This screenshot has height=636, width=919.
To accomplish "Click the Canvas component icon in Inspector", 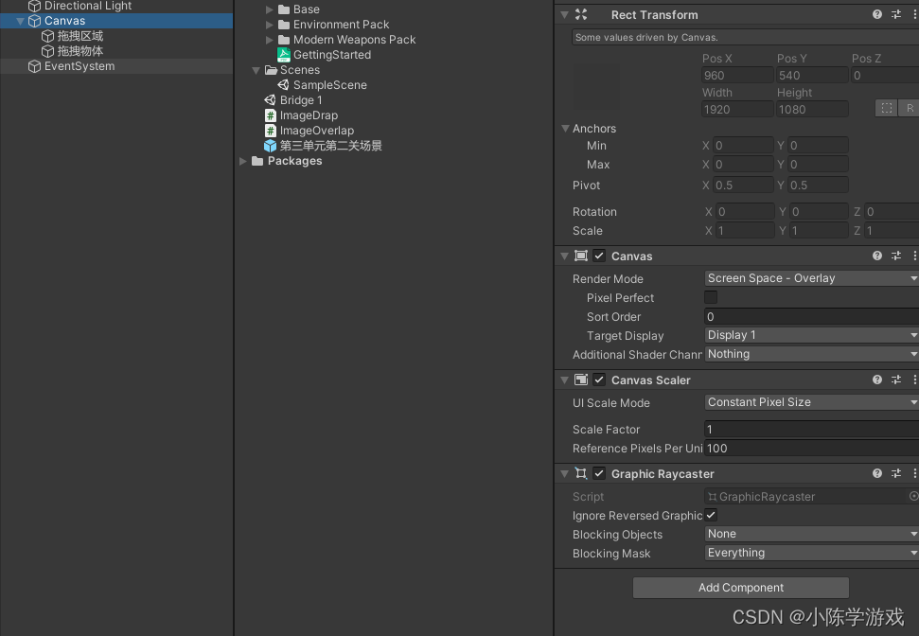I will 581,256.
